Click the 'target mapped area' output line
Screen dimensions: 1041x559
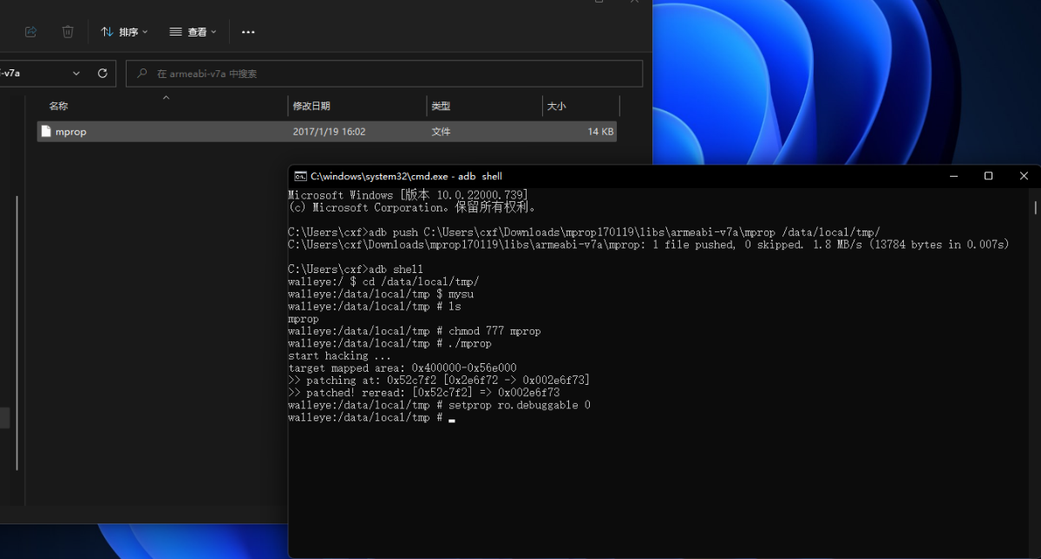403,368
